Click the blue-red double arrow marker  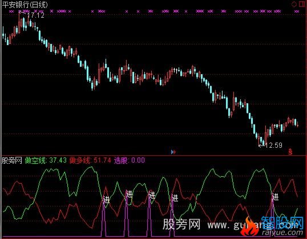tap(173, 152)
